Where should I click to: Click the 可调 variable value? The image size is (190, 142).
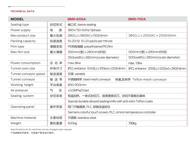[76, 74]
